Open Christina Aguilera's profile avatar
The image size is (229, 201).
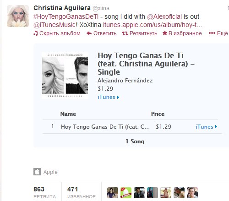tap(18, 16)
